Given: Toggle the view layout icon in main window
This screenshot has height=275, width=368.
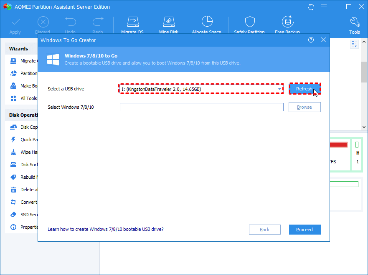Looking at the screenshot, I should 354,44.
